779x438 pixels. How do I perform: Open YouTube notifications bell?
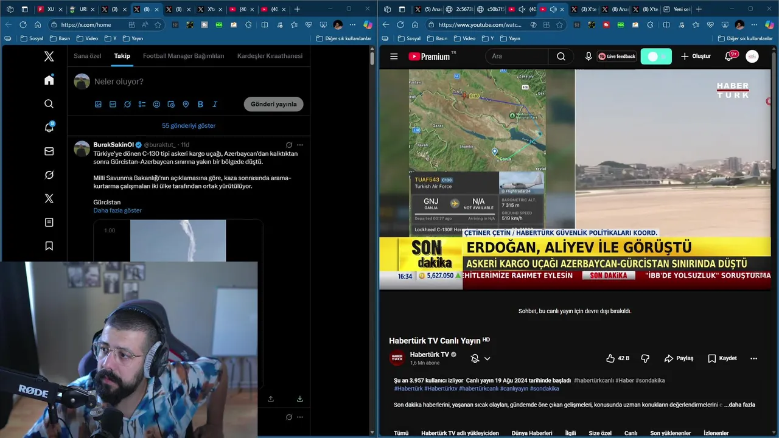(x=729, y=57)
